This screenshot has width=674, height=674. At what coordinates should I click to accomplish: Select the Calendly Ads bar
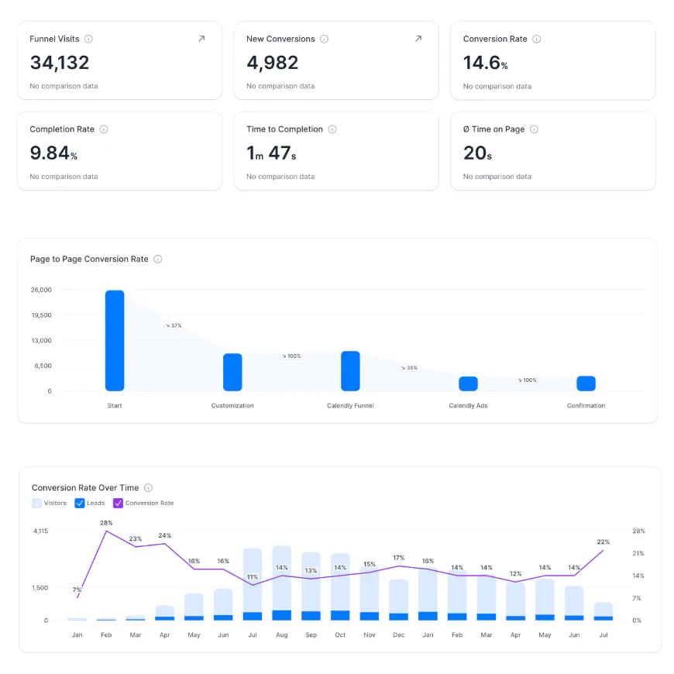coord(468,383)
